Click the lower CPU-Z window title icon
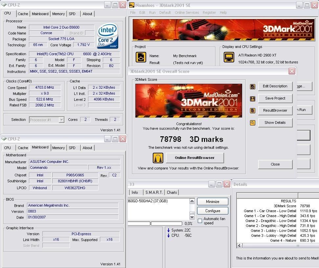The width and height of the screenshot is (319, 268). (x=4, y=139)
